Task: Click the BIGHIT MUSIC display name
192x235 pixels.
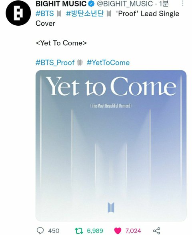Action: (61, 4)
